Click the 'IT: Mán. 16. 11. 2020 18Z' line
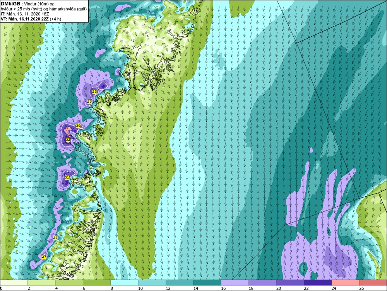Screen dimensions: 387x291 tap(25, 14)
